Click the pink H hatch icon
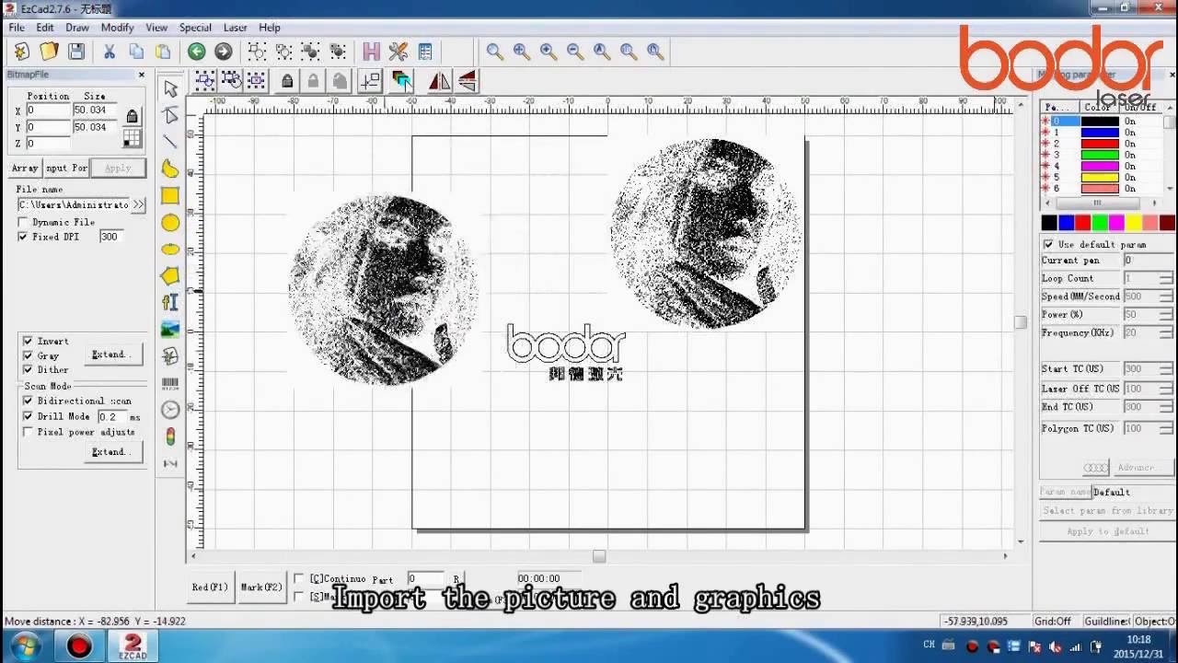1178x663 pixels. click(371, 52)
